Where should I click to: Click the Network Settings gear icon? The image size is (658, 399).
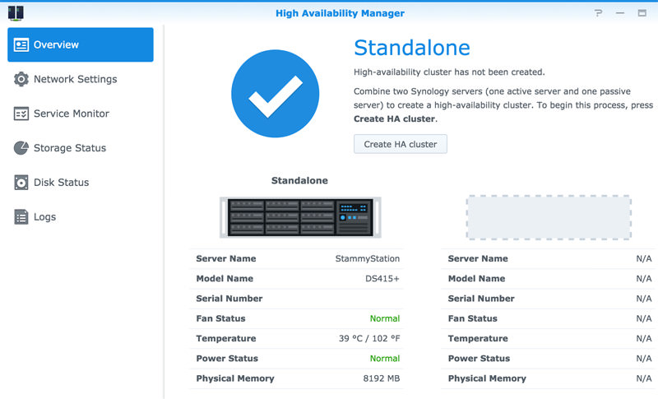(21, 79)
